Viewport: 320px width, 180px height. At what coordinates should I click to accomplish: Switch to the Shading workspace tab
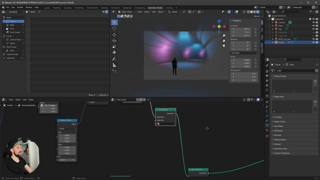coord(104,8)
